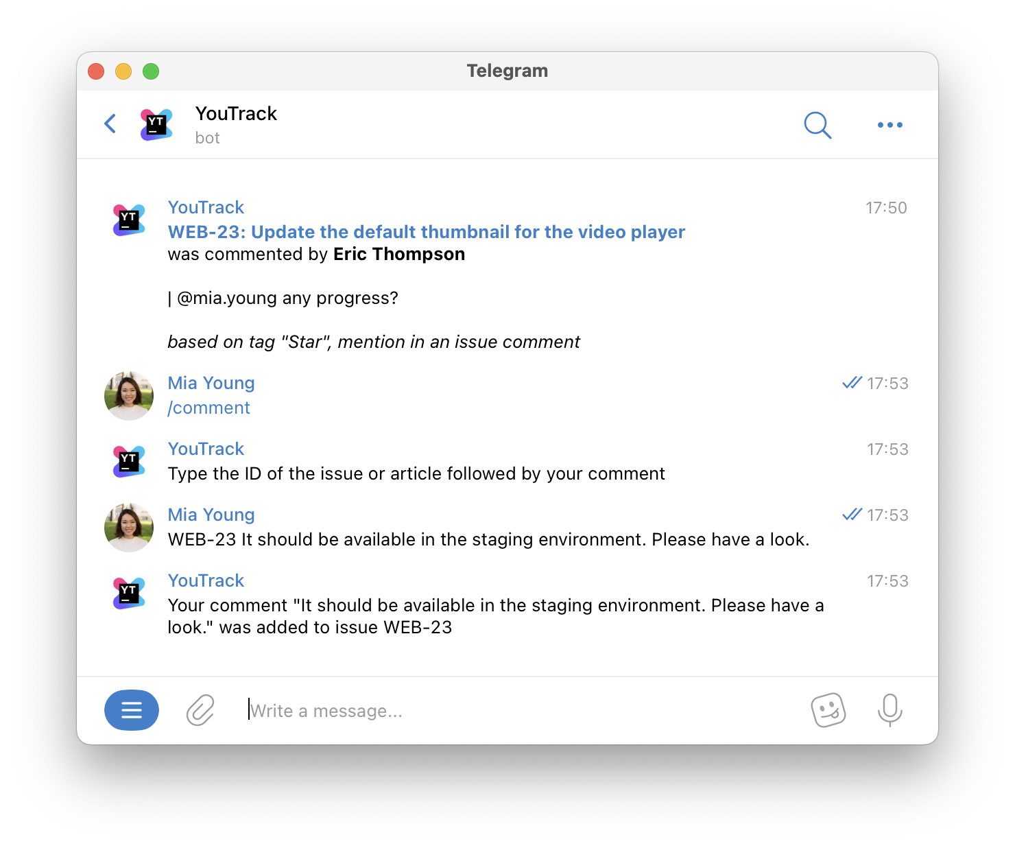
Task: Open the three-dot chat options menu
Action: (x=889, y=126)
